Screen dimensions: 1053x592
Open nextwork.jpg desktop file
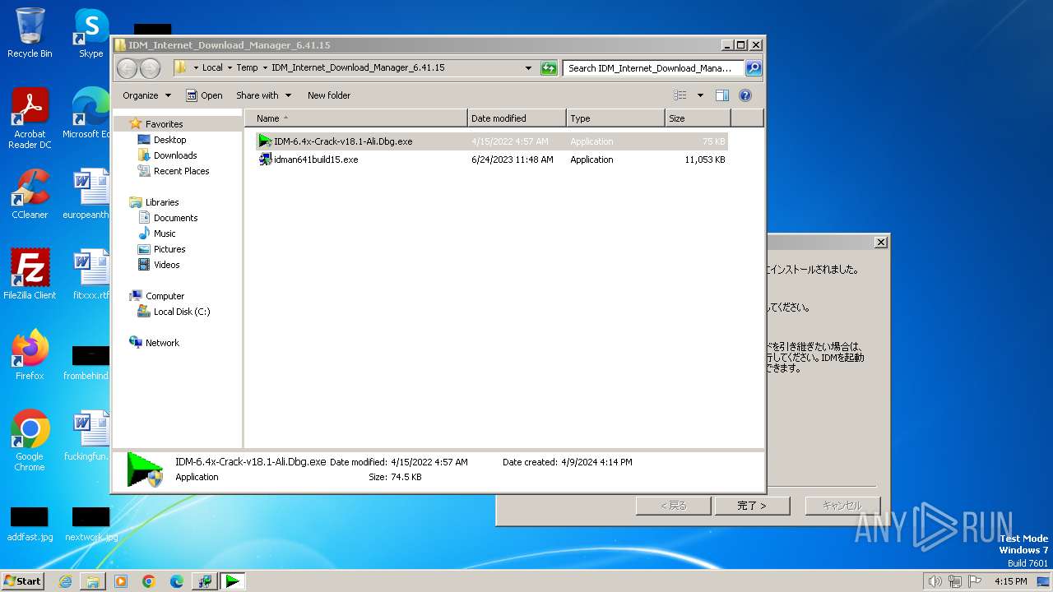90,524
